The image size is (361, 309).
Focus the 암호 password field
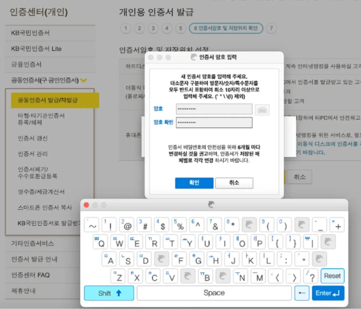tap(214, 109)
